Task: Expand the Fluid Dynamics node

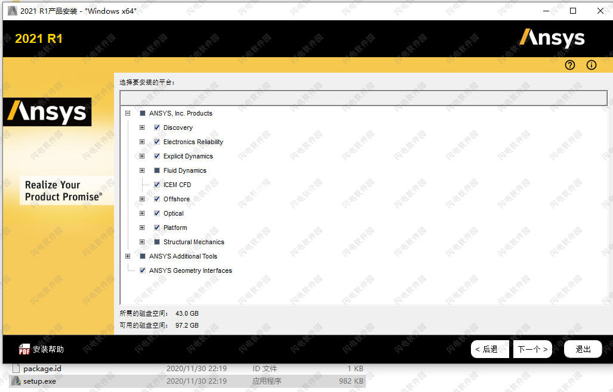Action: click(x=142, y=170)
